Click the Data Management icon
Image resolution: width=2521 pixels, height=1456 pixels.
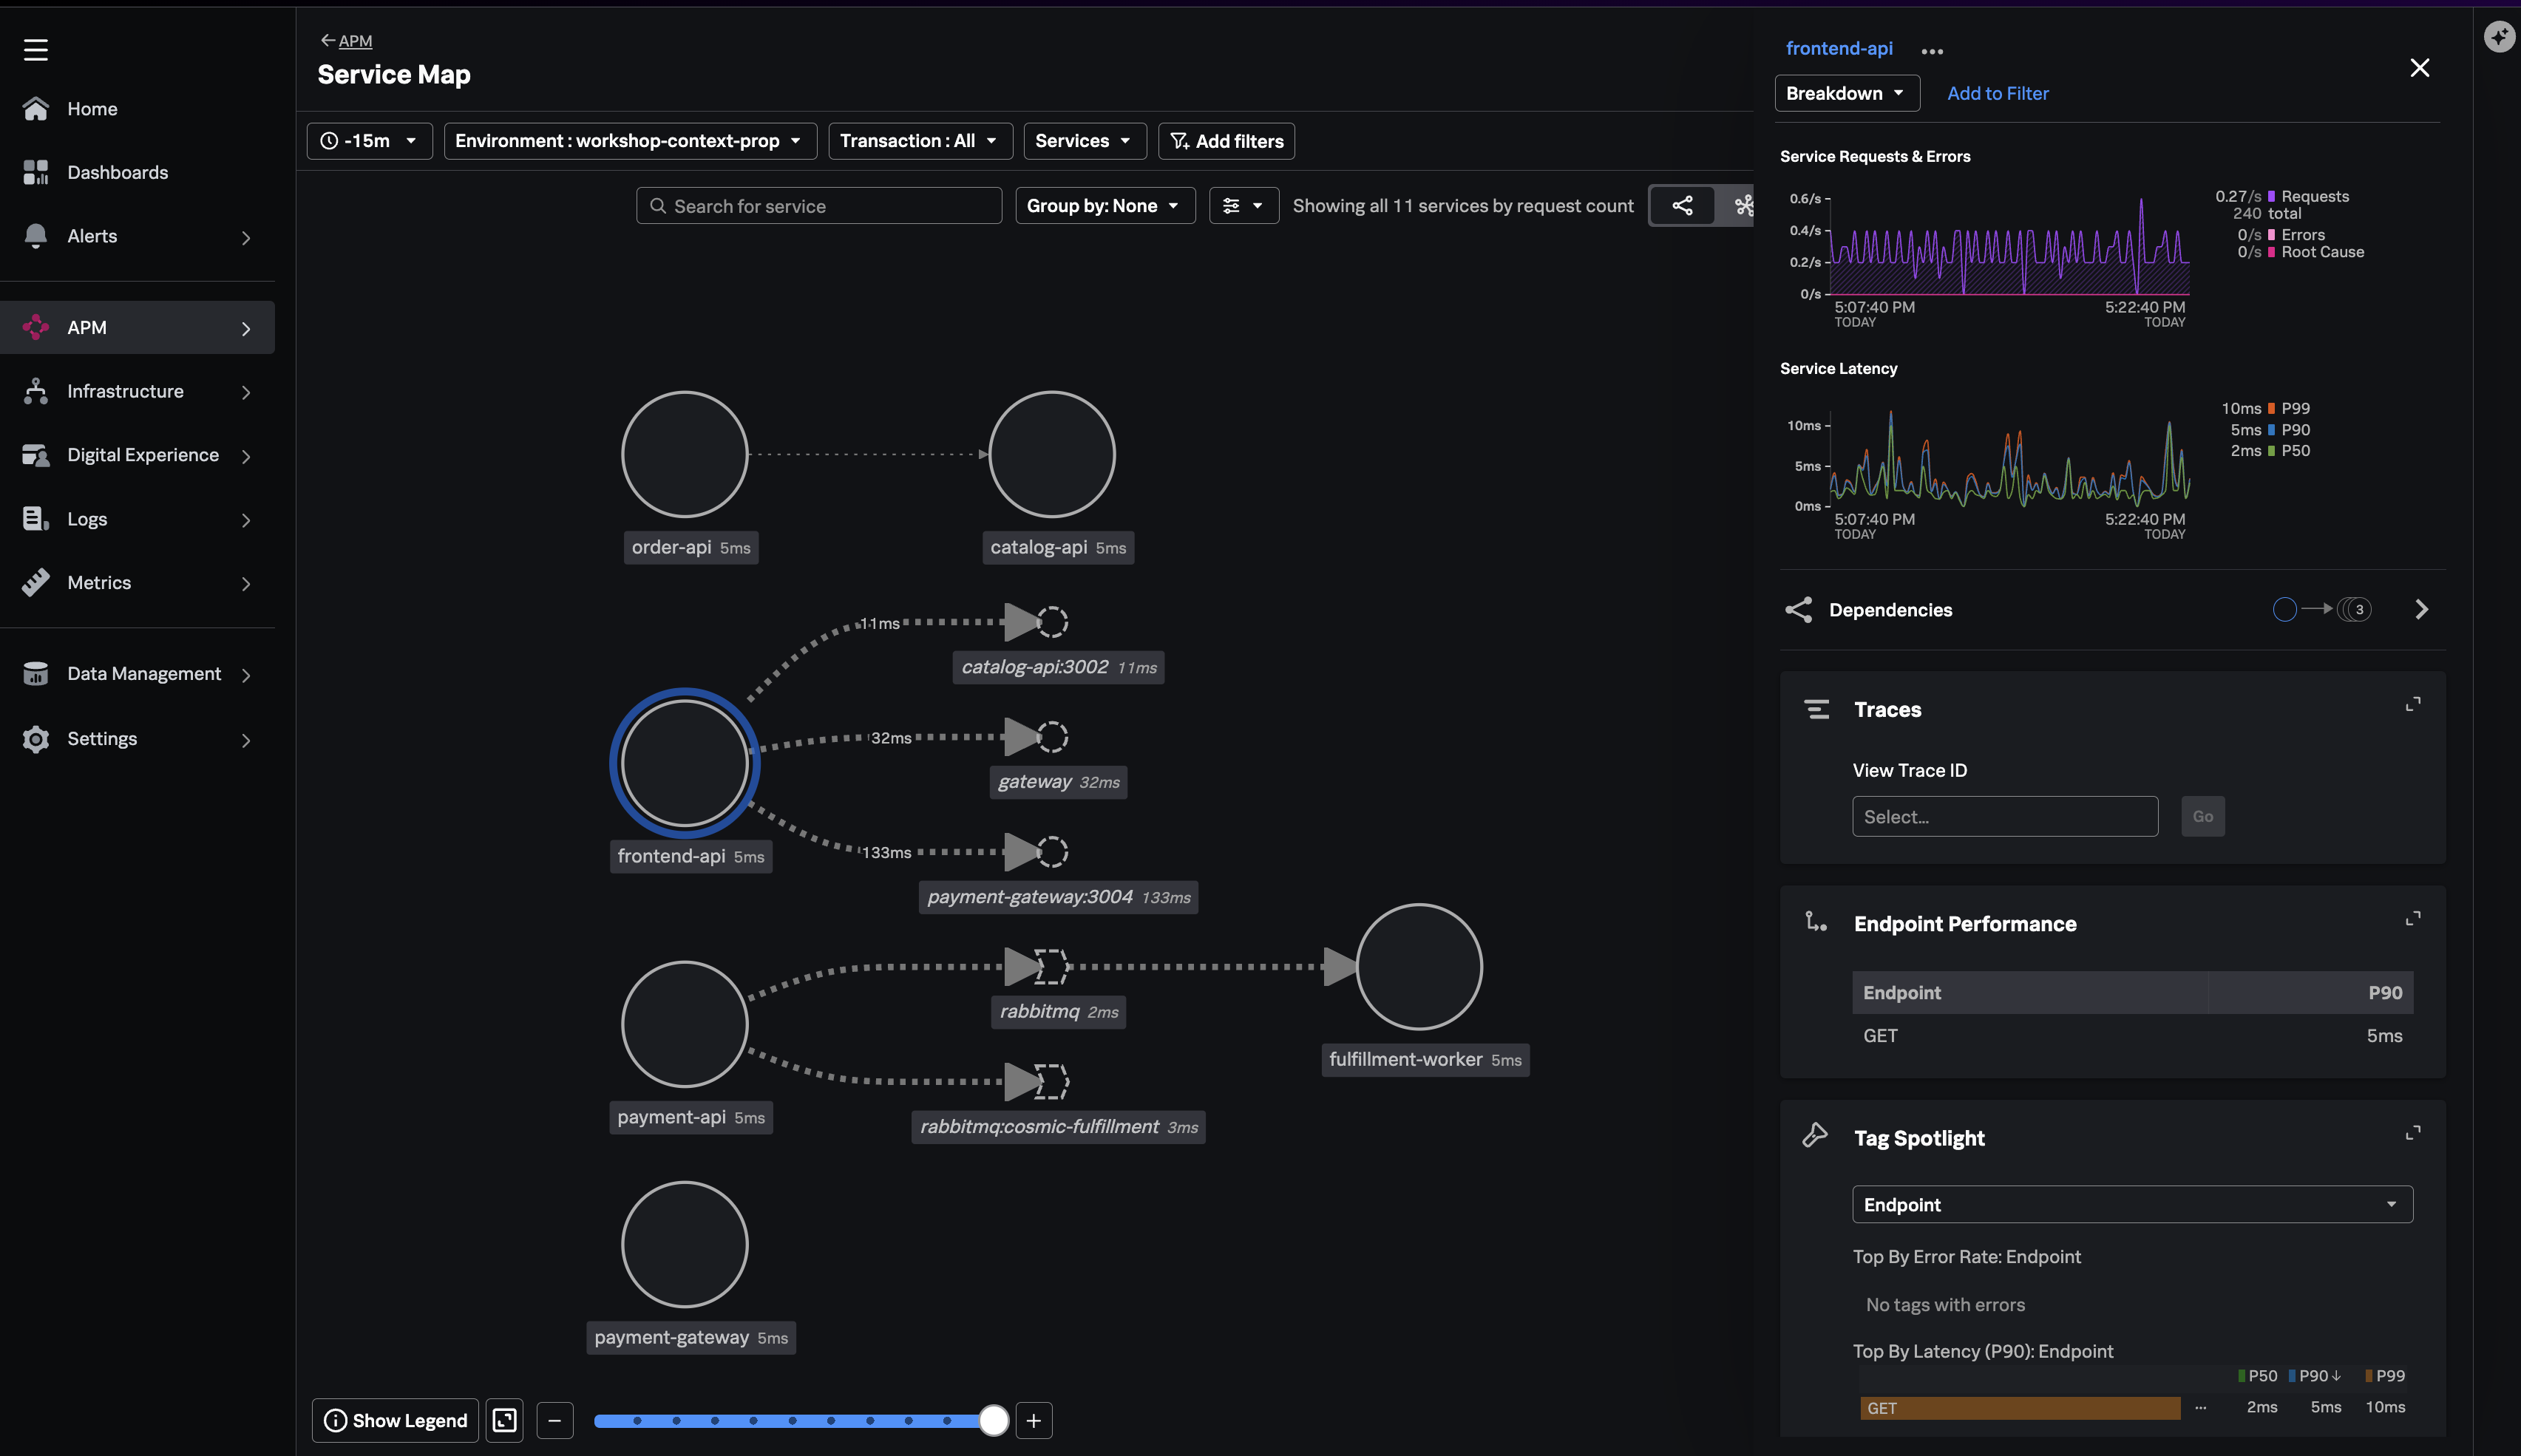pos(36,674)
